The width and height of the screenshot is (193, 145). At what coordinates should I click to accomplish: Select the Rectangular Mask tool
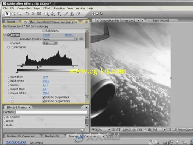click(46, 14)
